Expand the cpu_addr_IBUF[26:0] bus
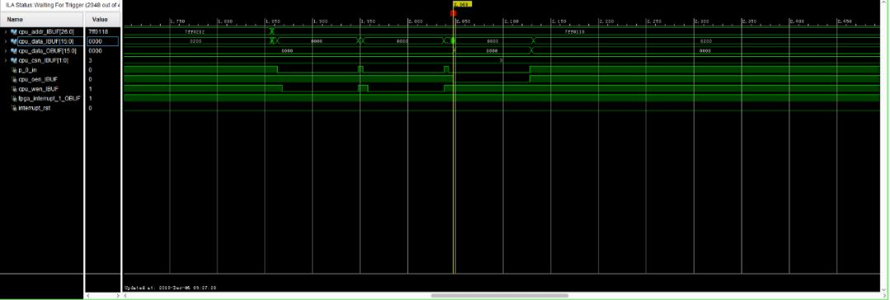The width and height of the screenshot is (890, 300). coord(6,32)
